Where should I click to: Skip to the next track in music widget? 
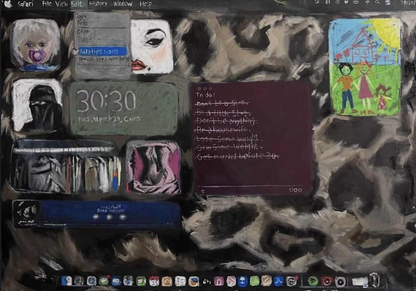[x=122, y=217]
